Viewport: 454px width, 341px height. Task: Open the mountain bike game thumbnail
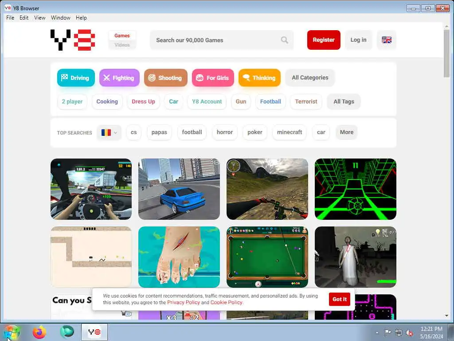coord(267,189)
